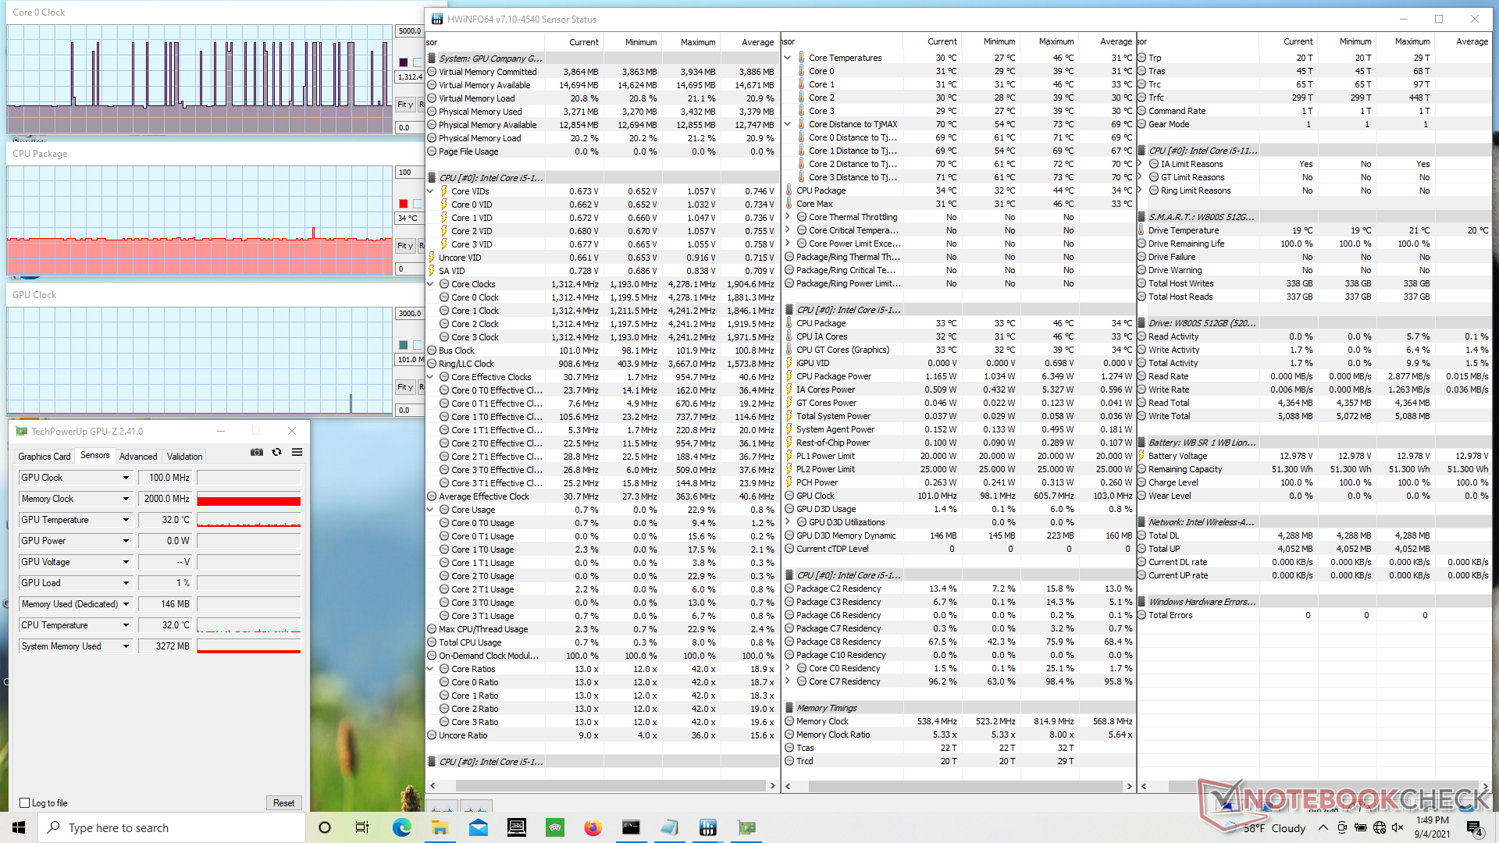The width and height of the screenshot is (1499, 843).
Task: Click the Network Intel Wireless section icon
Action: click(x=1141, y=522)
